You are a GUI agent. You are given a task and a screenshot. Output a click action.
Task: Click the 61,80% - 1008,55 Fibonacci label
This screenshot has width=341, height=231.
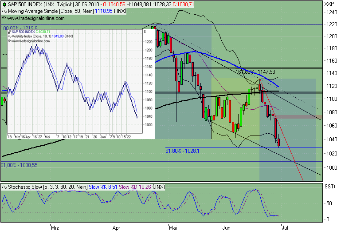19,165
